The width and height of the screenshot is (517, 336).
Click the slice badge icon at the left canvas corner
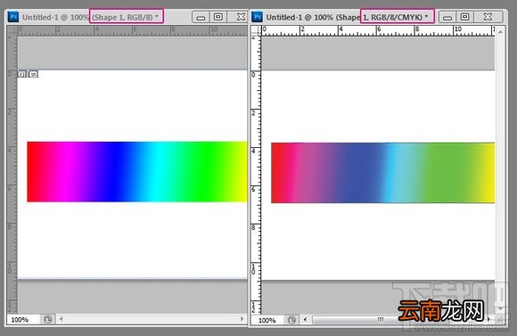click(x=28, y=74)
